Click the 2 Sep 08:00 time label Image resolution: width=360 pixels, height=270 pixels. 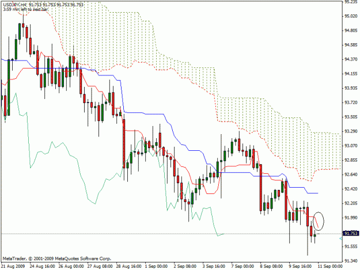[x=185, y=267]
